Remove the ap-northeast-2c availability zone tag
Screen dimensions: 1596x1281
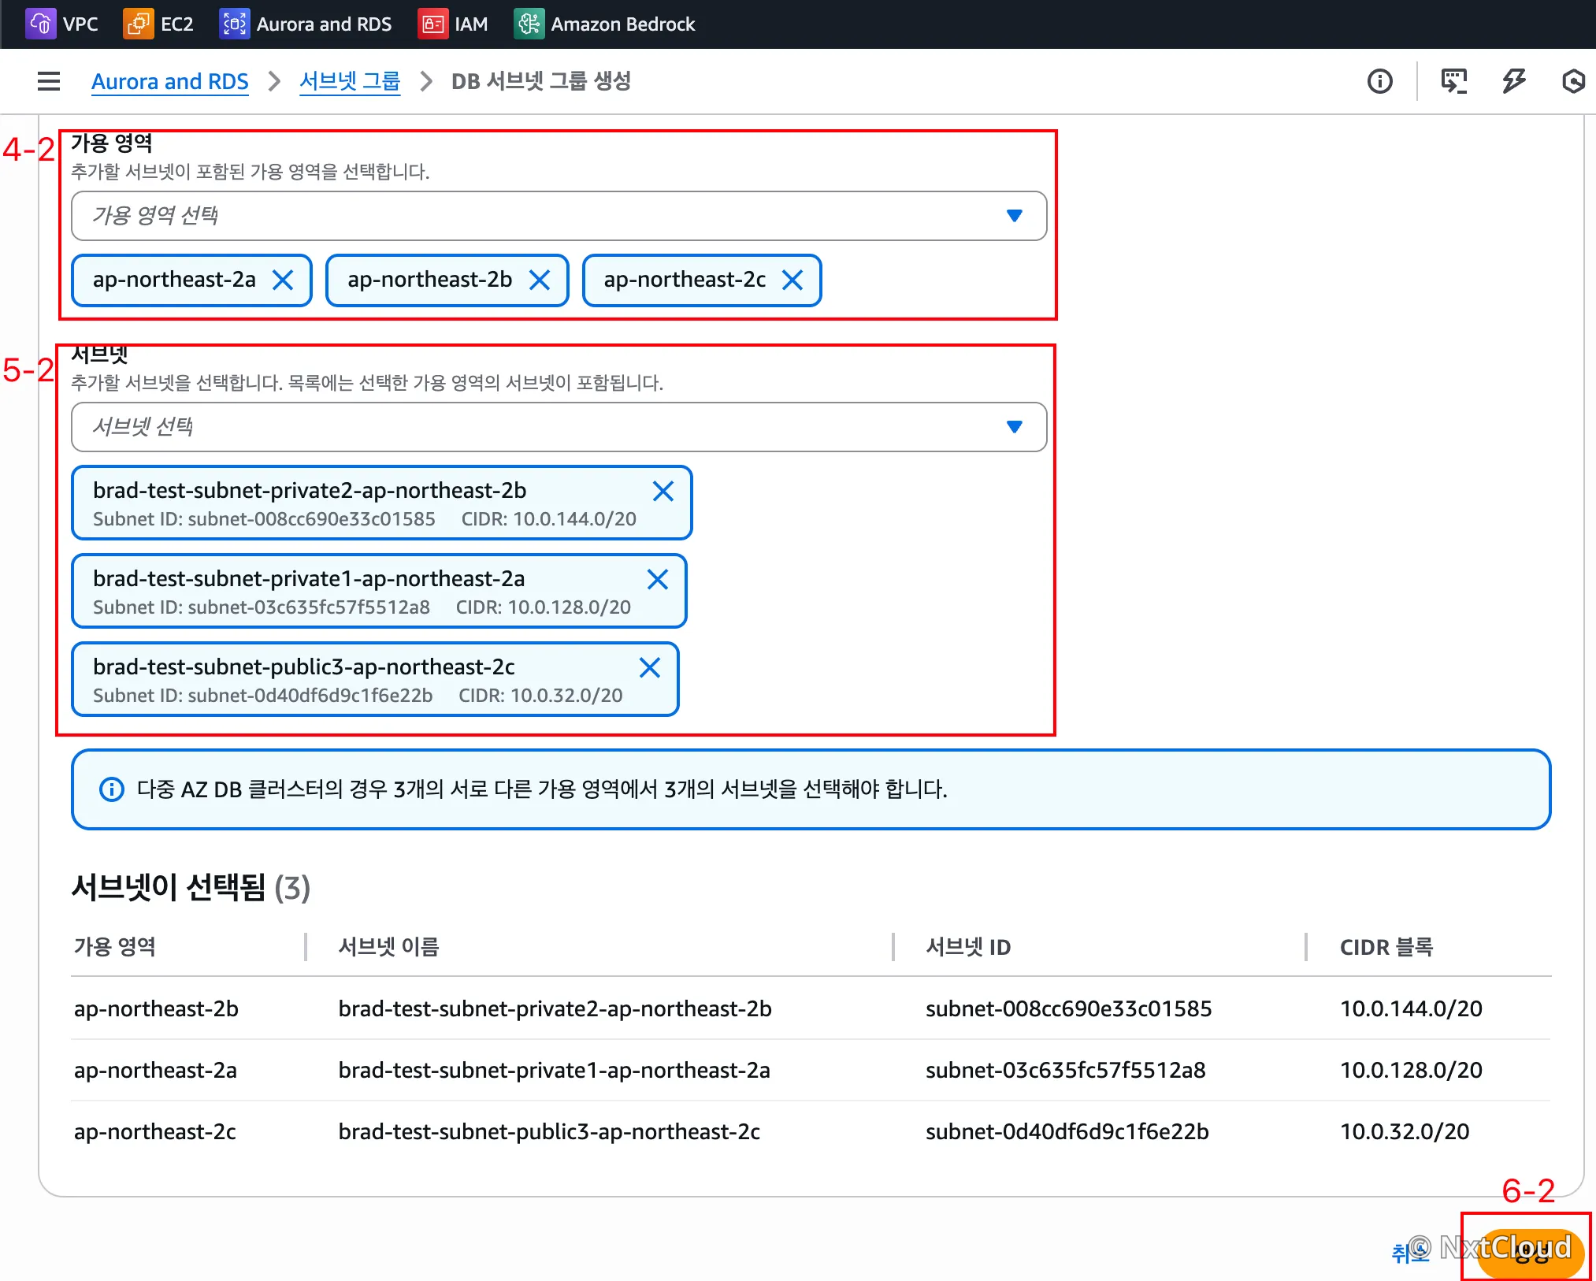(792, 280)
